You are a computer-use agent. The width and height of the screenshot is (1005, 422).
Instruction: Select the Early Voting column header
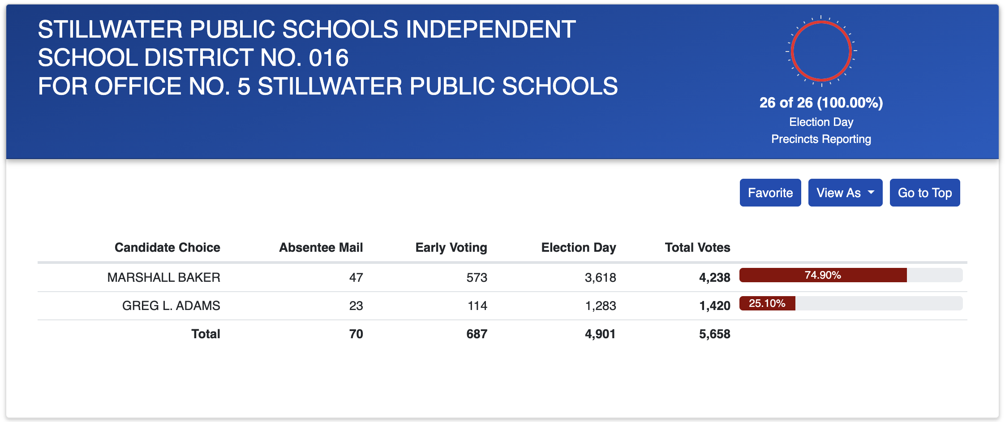451,247
